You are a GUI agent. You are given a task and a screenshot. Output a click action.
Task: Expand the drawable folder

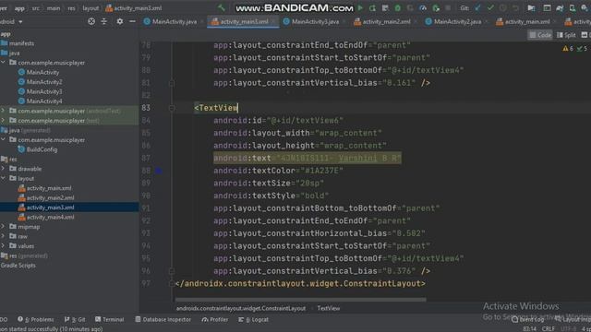click(x=4, y=169)
